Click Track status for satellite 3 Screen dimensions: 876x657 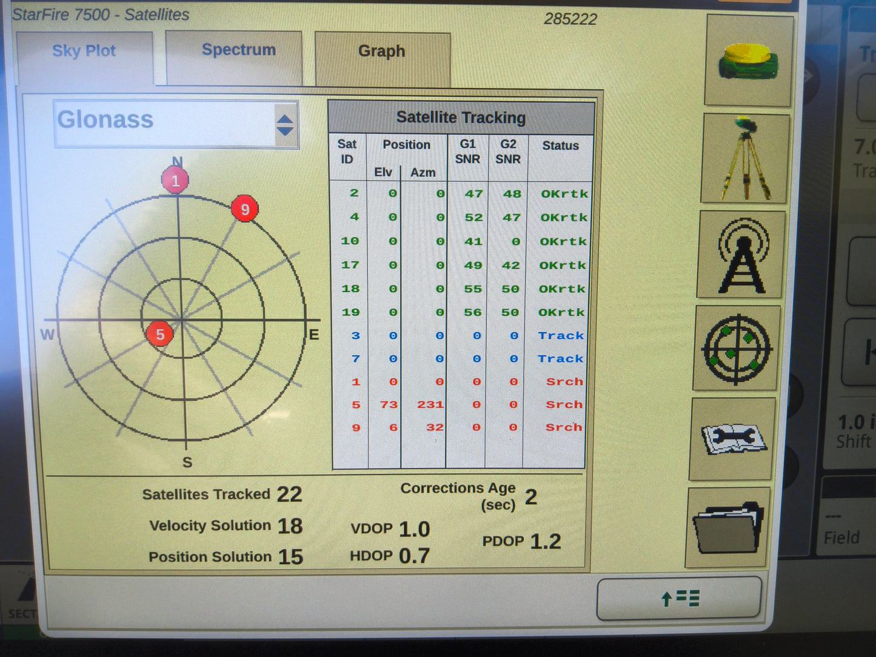pyautogui.click(x=561, y=336)
